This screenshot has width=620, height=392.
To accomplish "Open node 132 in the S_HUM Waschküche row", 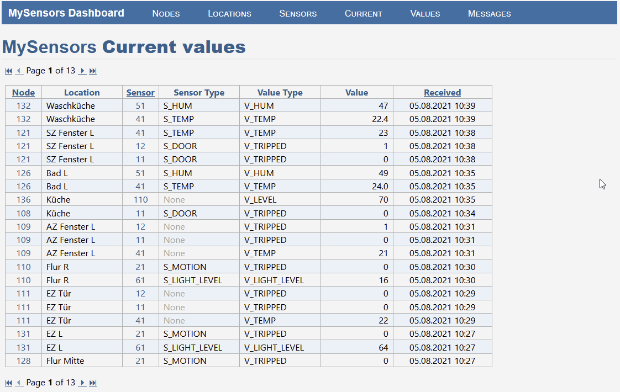I will pos(23,106).
